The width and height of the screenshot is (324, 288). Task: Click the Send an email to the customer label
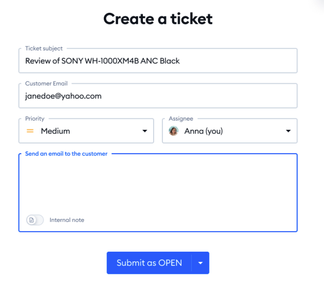[x=66, y=154]
